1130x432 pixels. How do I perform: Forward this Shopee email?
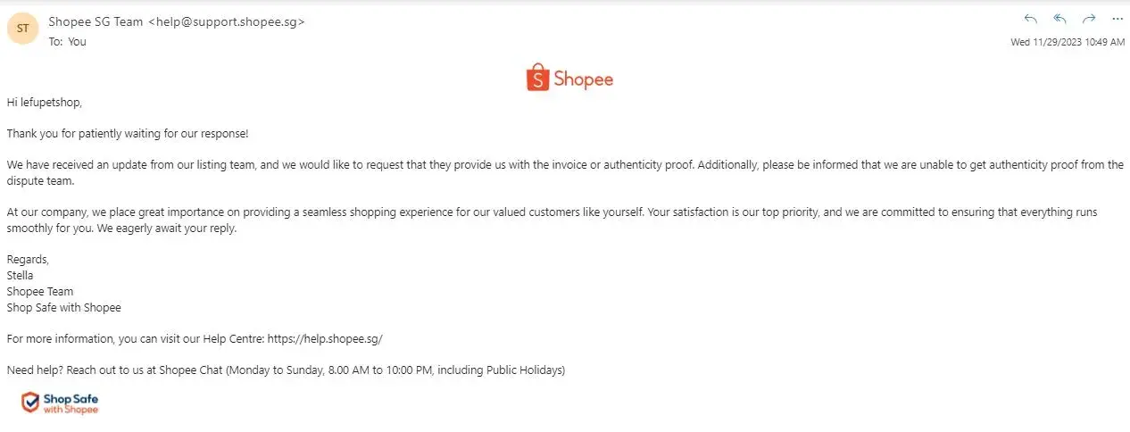pos(1088,19)
